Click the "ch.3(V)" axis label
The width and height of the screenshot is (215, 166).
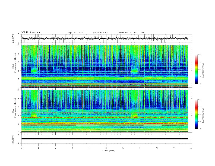[x=13, y=139]
